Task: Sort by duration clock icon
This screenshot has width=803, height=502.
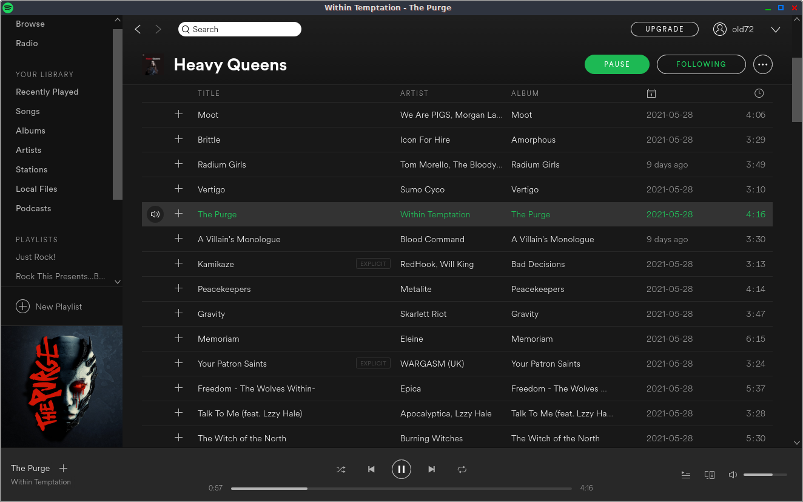Action: tap(759, 93)
